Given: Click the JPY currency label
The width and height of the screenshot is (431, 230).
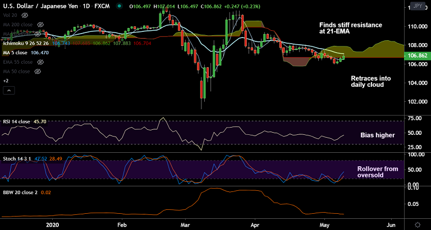Looking at the screenshot, I should click(418, 6).
